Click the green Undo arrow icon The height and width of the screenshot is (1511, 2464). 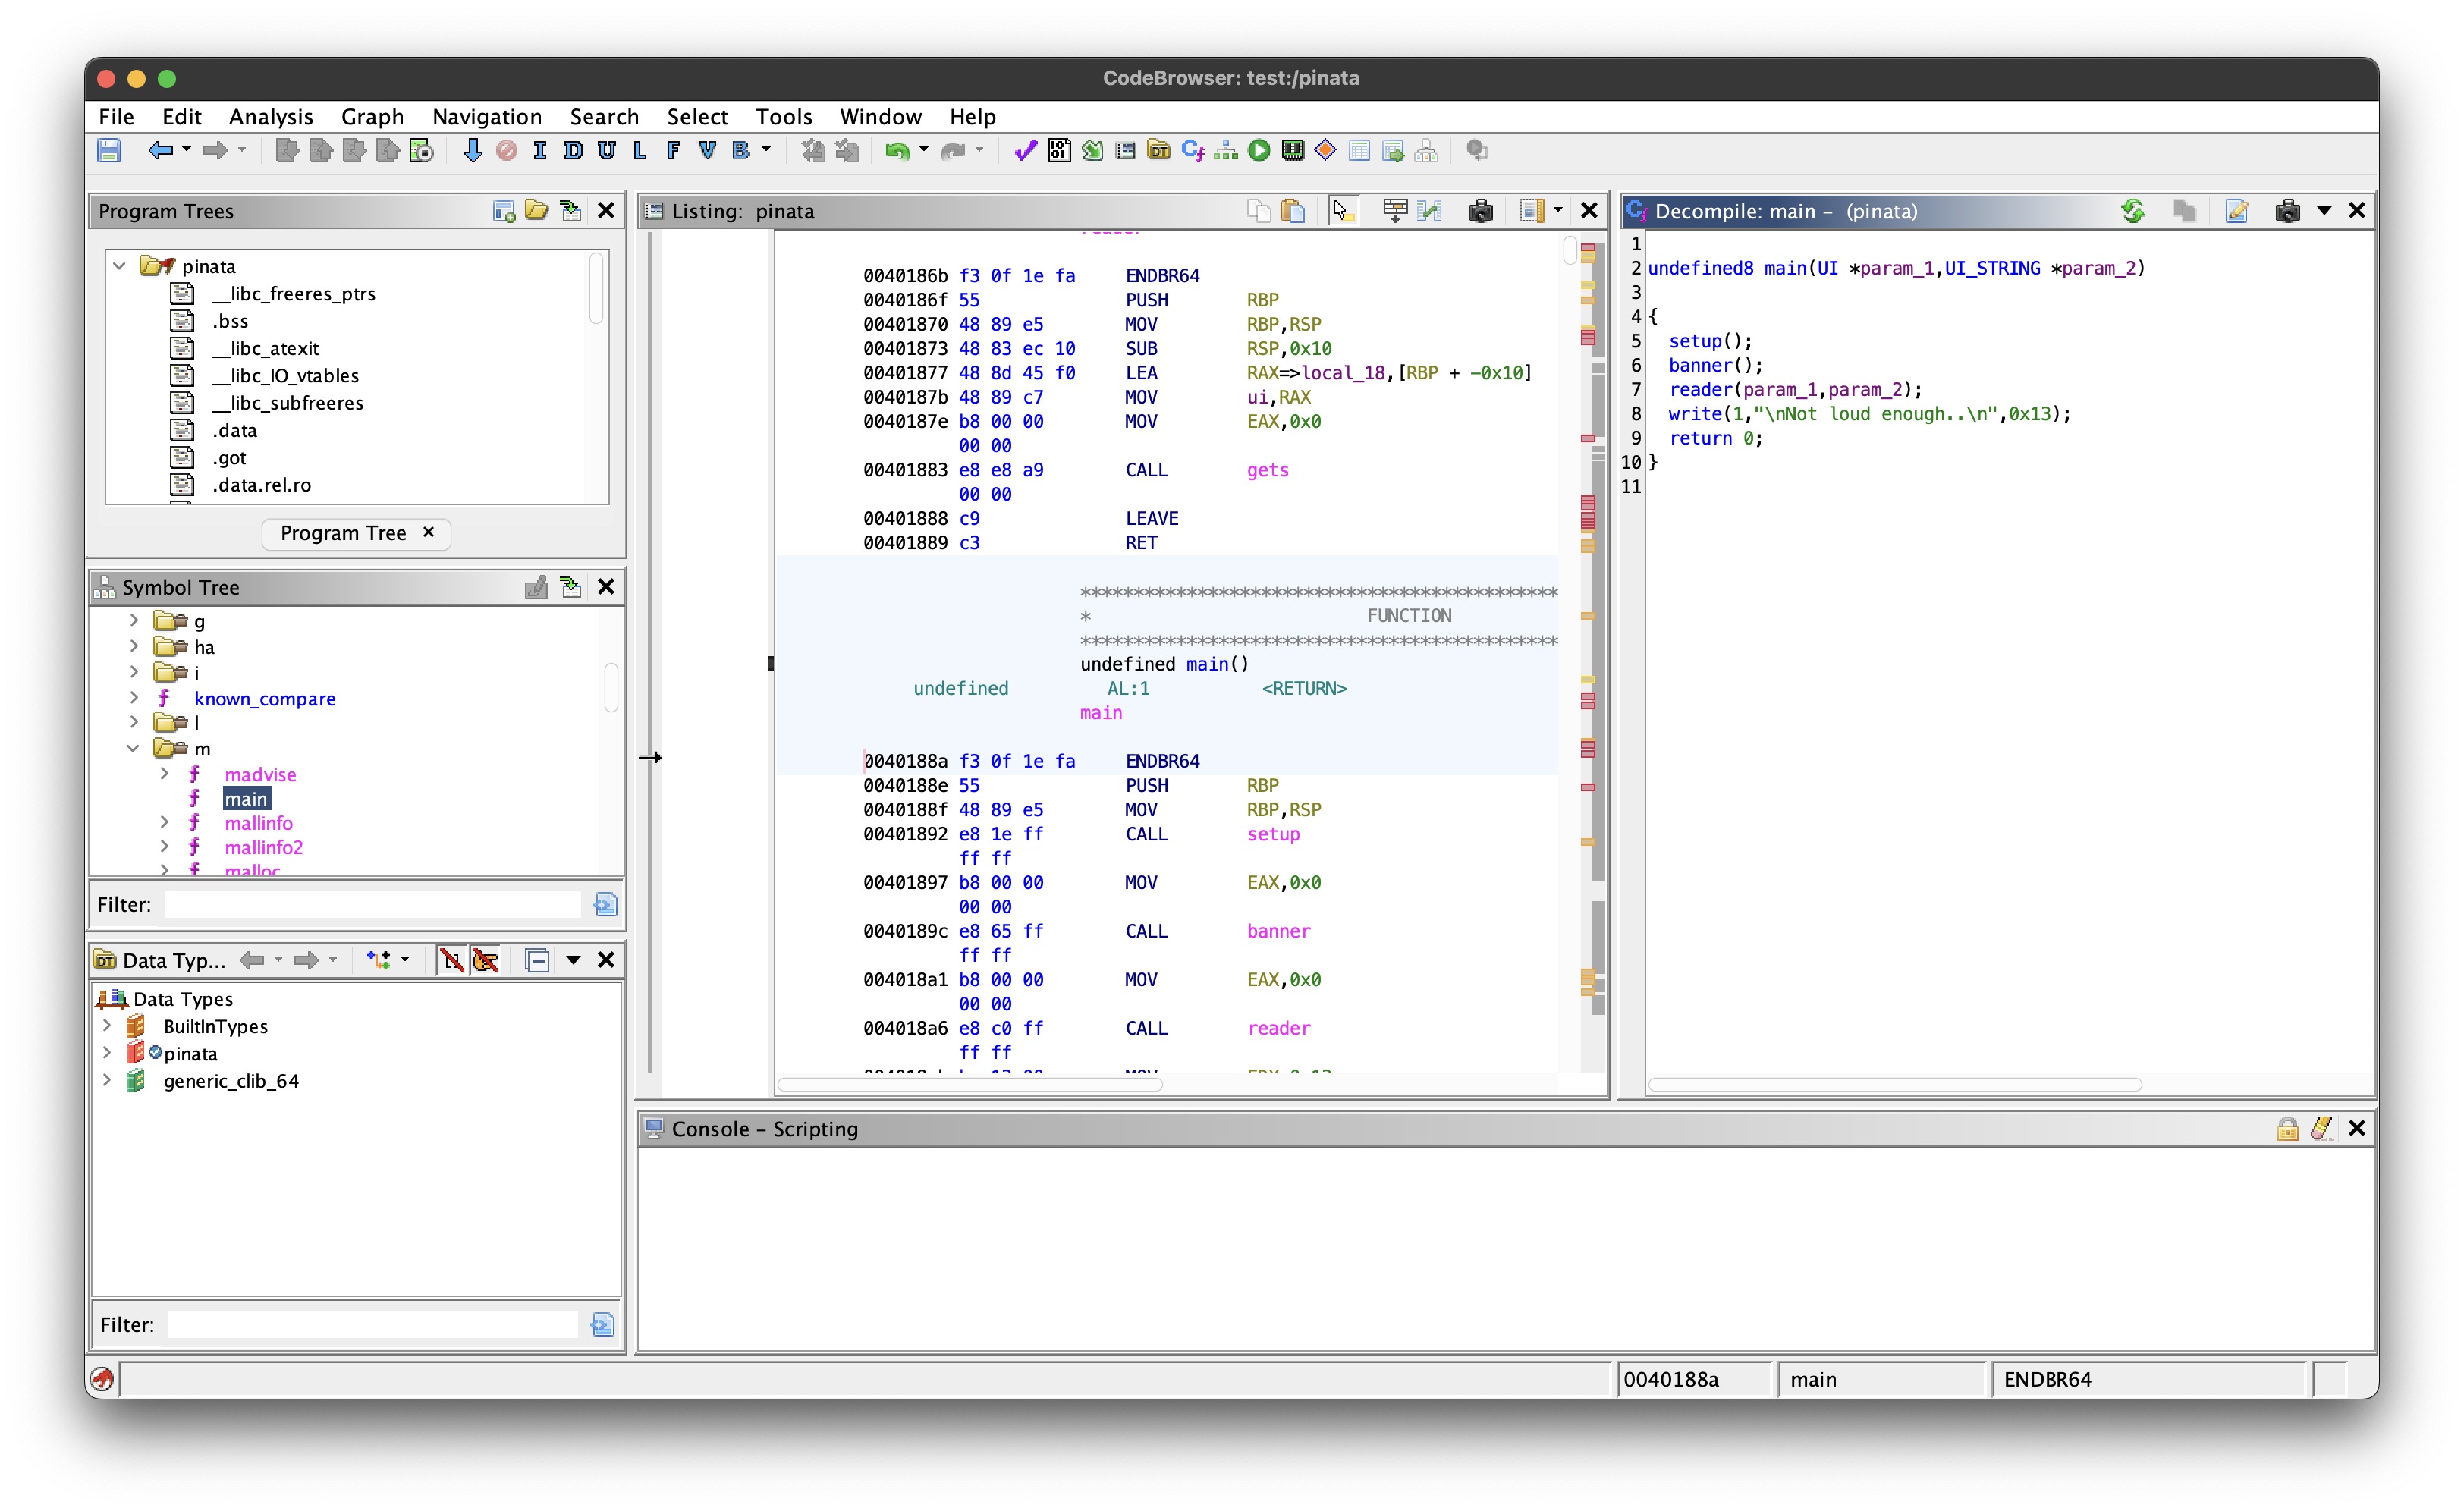point(897,151)
